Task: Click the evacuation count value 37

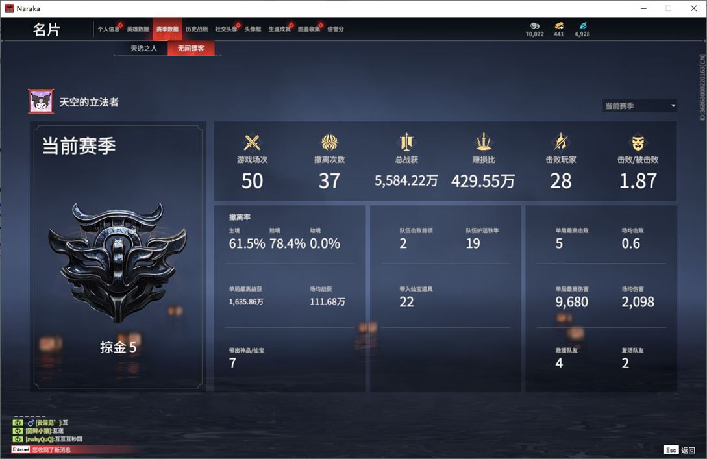Action: click(x=330, y=181)
